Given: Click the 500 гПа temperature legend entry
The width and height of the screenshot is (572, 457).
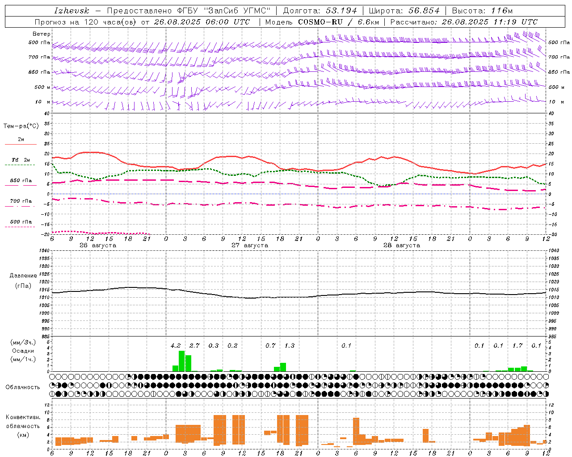Looking at the screenshot, I should pyautogui.click(x=21, y=224).
